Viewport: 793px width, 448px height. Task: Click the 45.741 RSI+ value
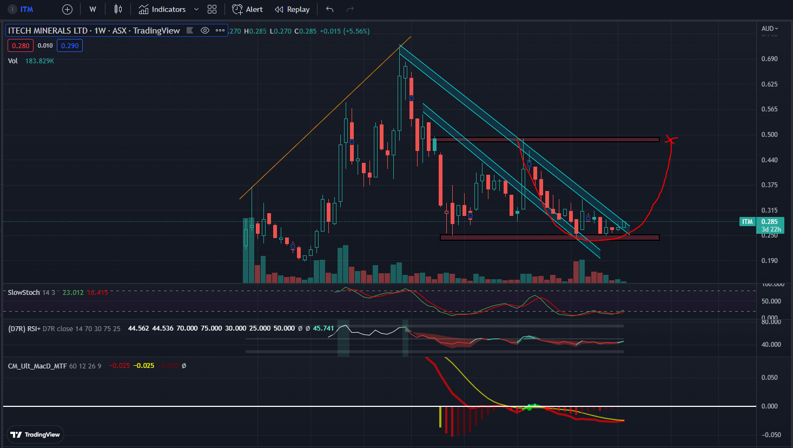[x=323, y=328]
